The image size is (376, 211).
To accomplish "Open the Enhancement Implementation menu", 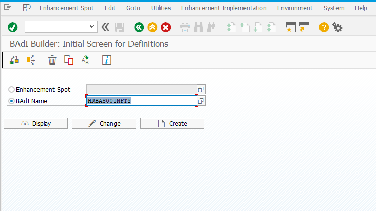I will [x=224, y=8].
